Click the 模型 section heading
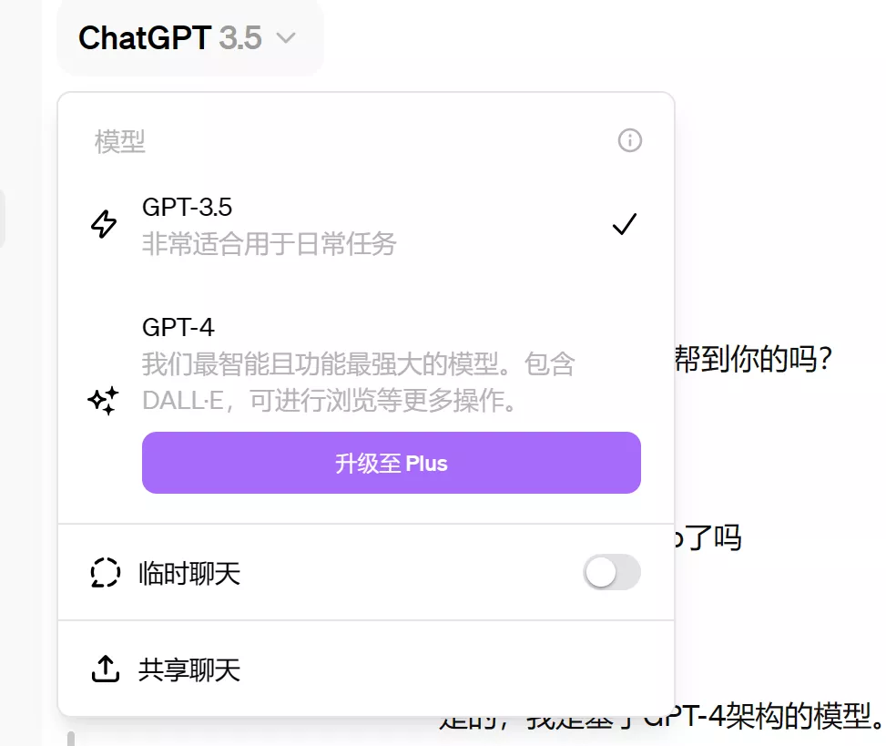The height and width of the screenshot is (746, 886). [x=120, y=141]
